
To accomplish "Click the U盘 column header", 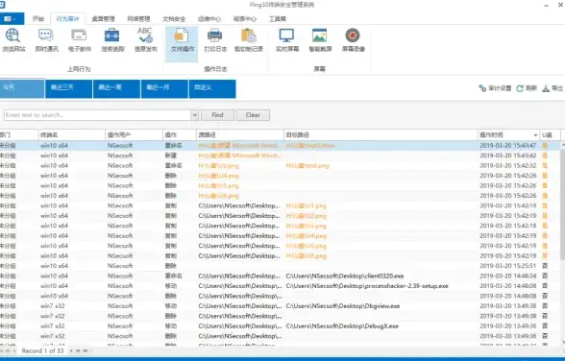I will [x=551, y=135].
